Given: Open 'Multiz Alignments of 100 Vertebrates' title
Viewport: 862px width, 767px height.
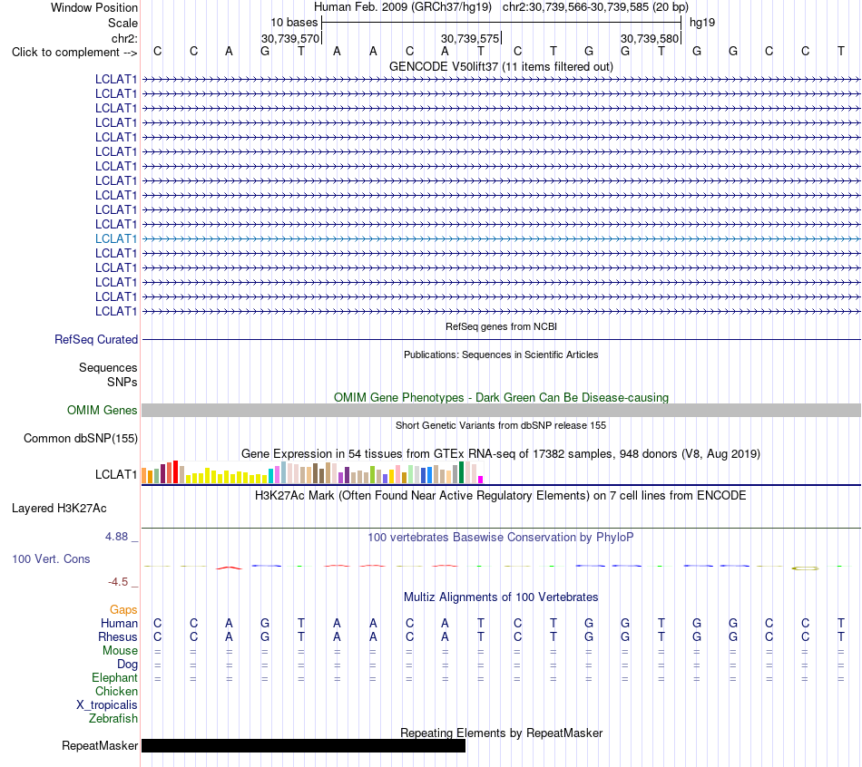Looking at the screenshot, I should (501, 597).
